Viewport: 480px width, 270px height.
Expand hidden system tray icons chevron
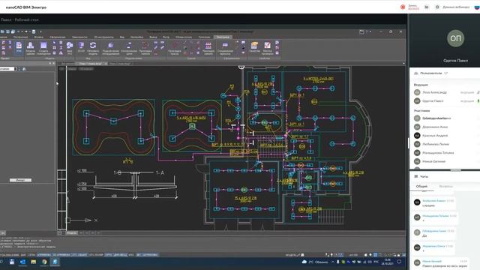pyautogui.click(x=333, y=262)
